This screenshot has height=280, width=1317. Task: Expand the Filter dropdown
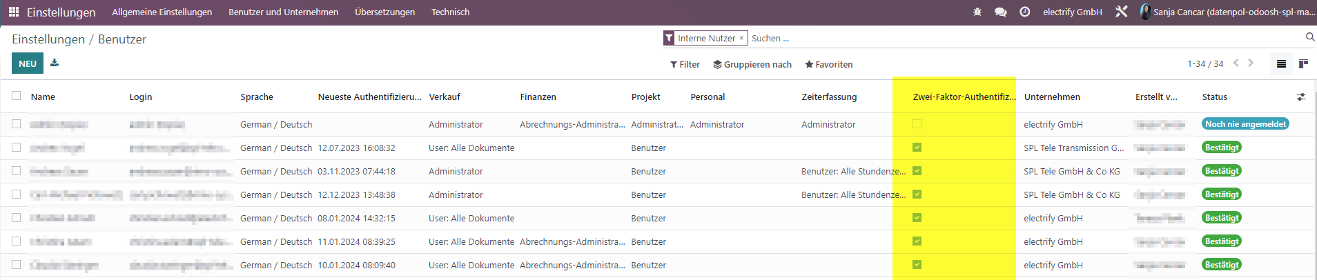tap(685, 64)
